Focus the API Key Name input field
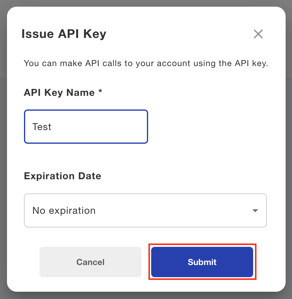Viewport: 292px width, 299px height. pyautogui.click(x=86, y=127)
